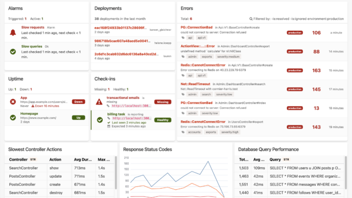This screenshot has width=352, height=198.
Task: Click the tag icon in the Net::ReadTimeout row
Action: point(183,94)
